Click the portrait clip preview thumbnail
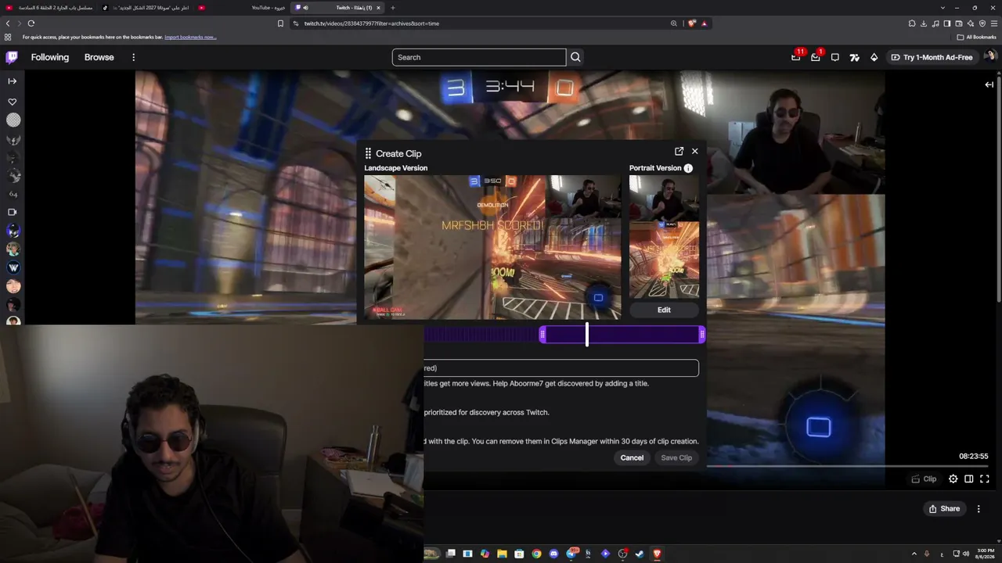 pos(664,237)
